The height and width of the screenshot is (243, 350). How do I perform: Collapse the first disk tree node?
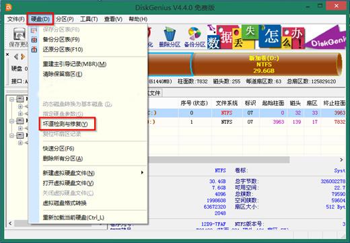click(x=11, y=99)
